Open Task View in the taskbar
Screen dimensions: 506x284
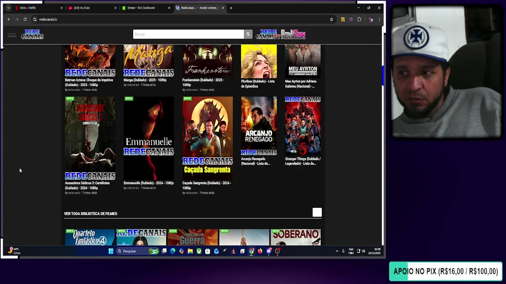tap(164, 251)
